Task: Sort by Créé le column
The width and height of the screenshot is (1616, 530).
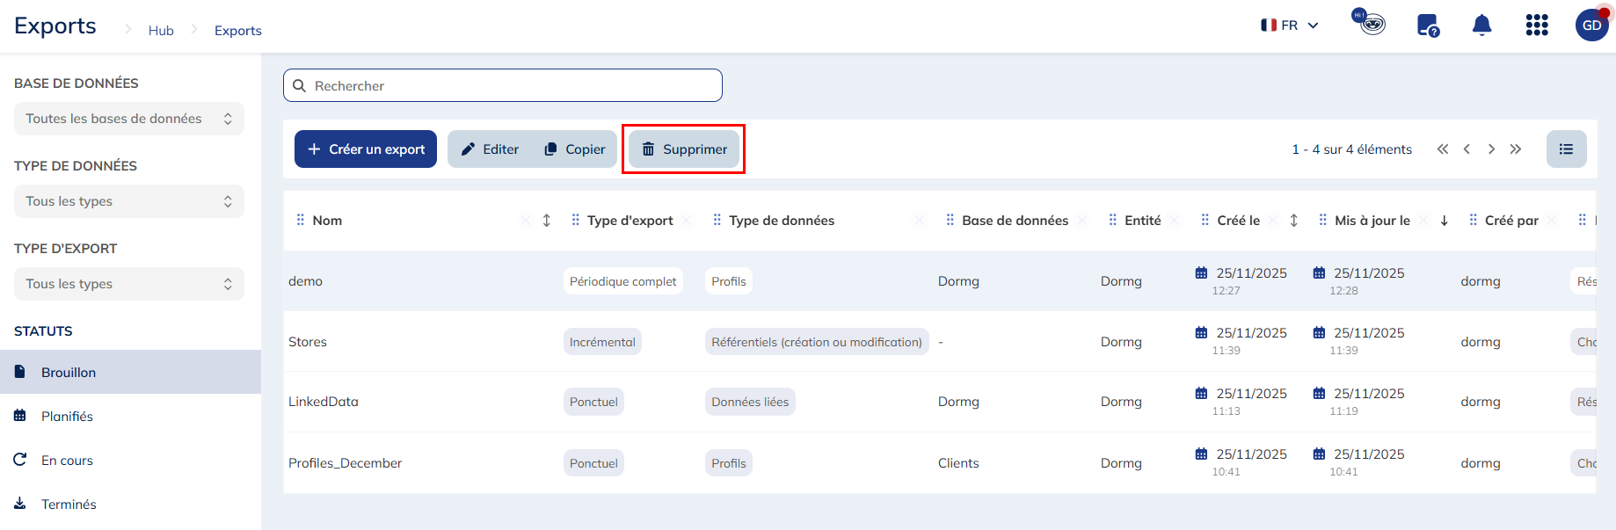Action: click(x=1293, y=221)
